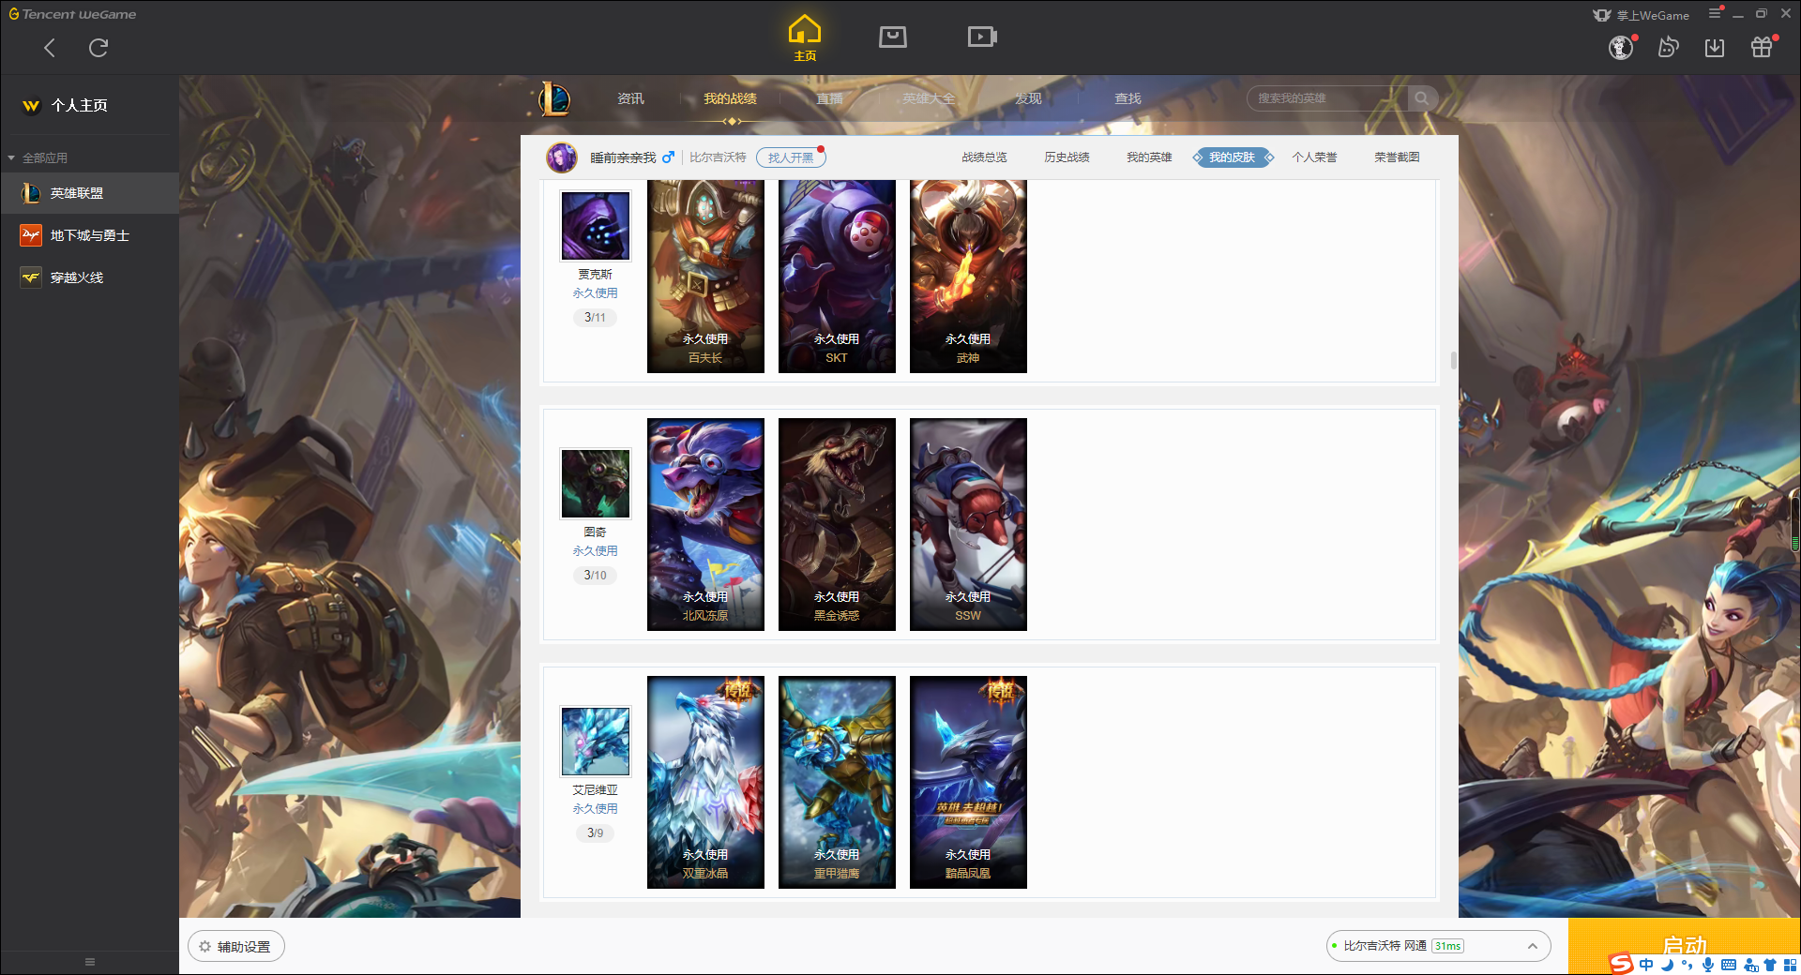Screen dimensions: 1801x975
Task: Click the 睡前亲亲我 player name
Action: 623,157
